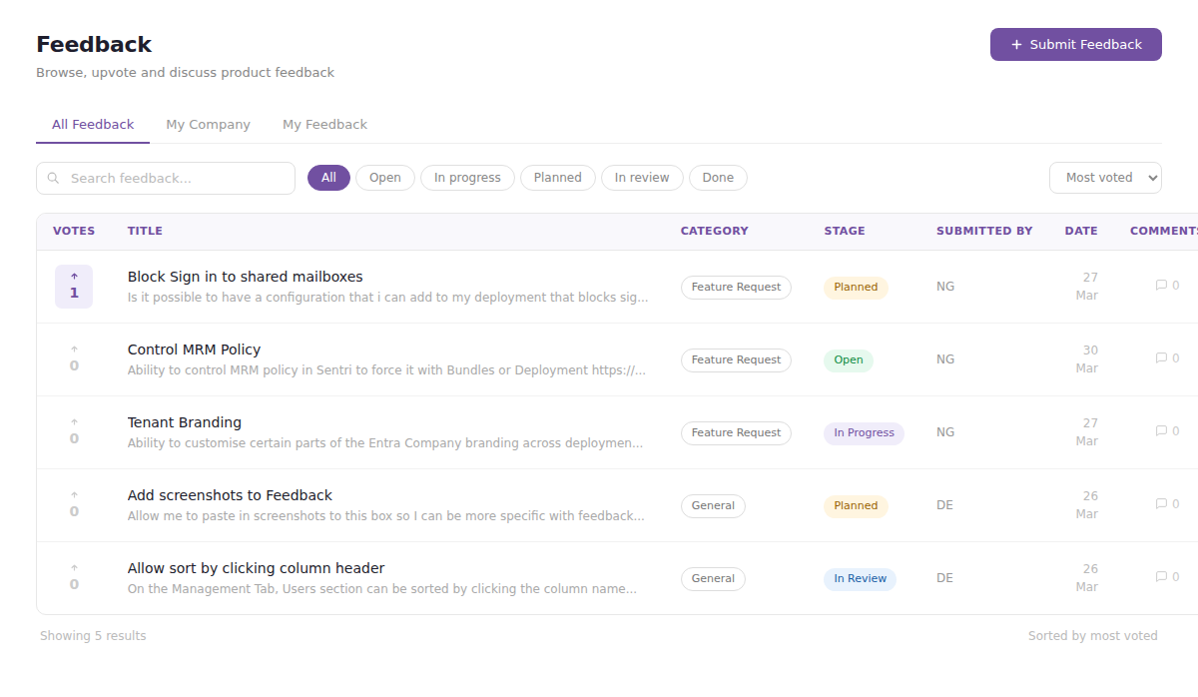Upvote Allow sort by clicking column header
The width and height of the screenshot is (1198, 697).
(x=74, y=577)
